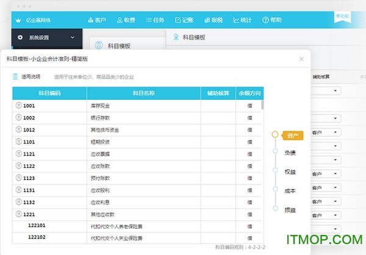Select sub-account row 122101
Screen dimensions: 366x255
(x=138, y=226)
